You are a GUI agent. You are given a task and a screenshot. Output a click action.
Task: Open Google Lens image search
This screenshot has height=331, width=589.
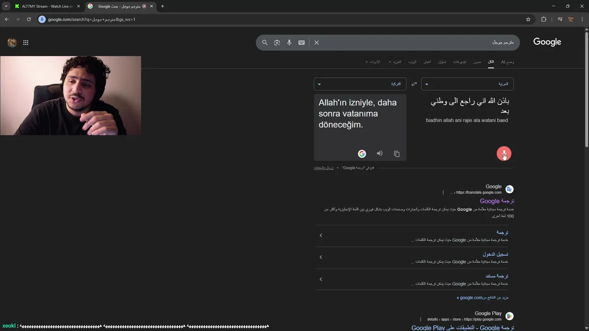point(277,42)
